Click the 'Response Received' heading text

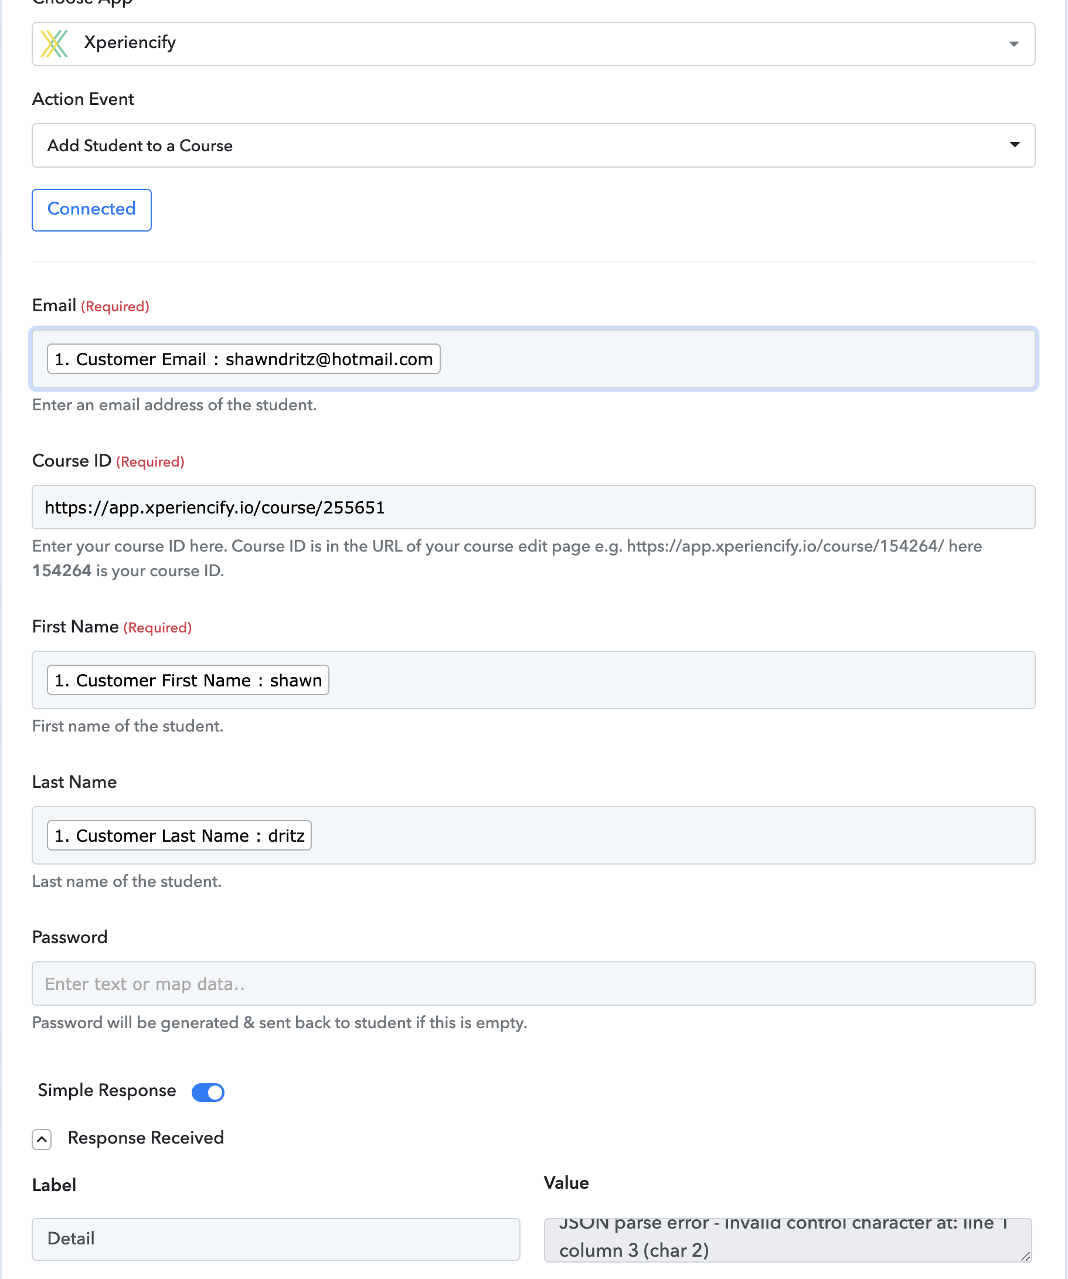click(145, 1138)
